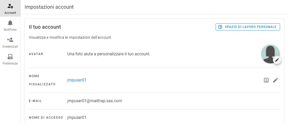Open the Preferenze tab label

(10, 64)
